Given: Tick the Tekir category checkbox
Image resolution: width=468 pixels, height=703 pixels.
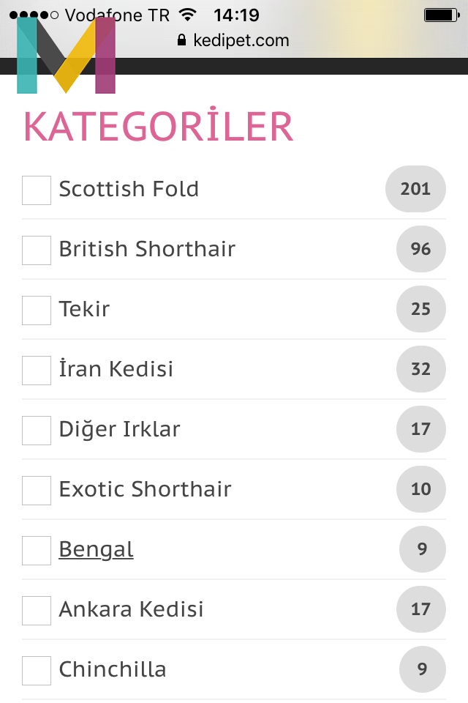Looking at the screenshot, I should pos(37,310).
